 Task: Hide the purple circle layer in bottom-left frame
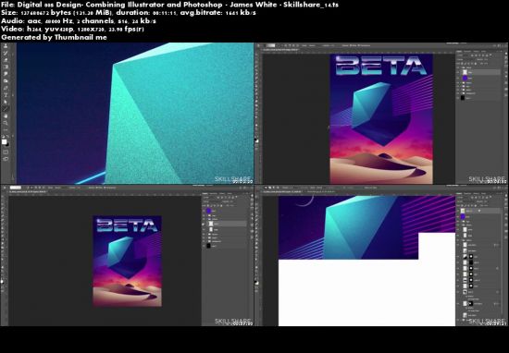click(x=204, y=211)
